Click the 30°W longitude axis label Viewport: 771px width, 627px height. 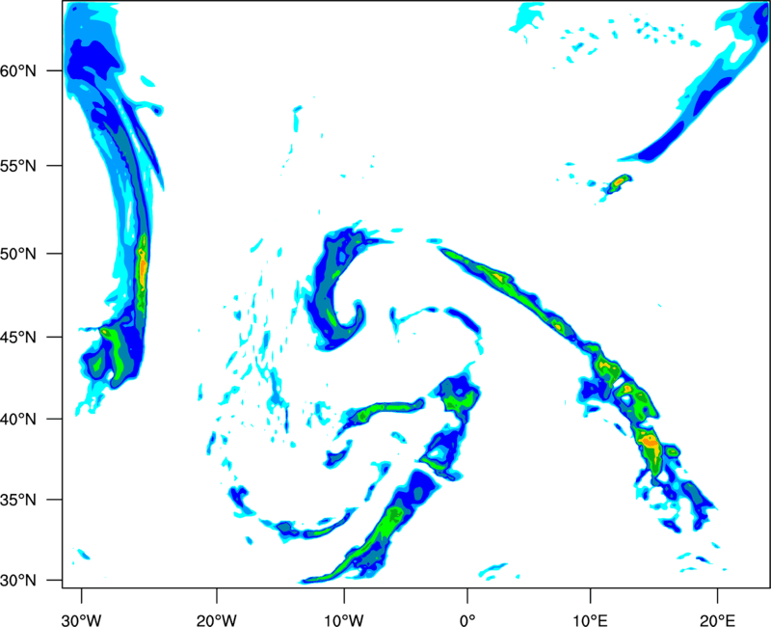tap(82, 620)
